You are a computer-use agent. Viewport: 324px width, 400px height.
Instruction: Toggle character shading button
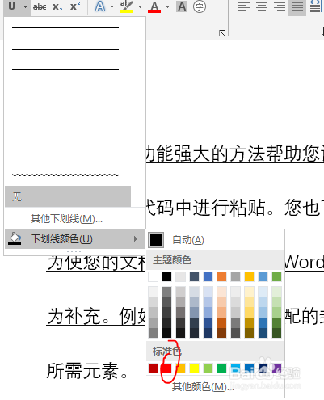coord(182,6)
